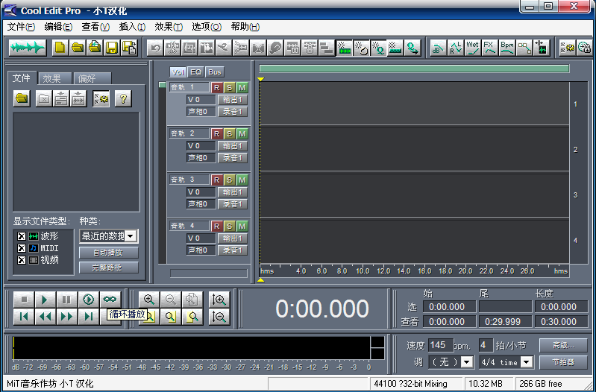Zoom in vertically
The width and height of the screenshot is (596, 392).
[219, 300]
